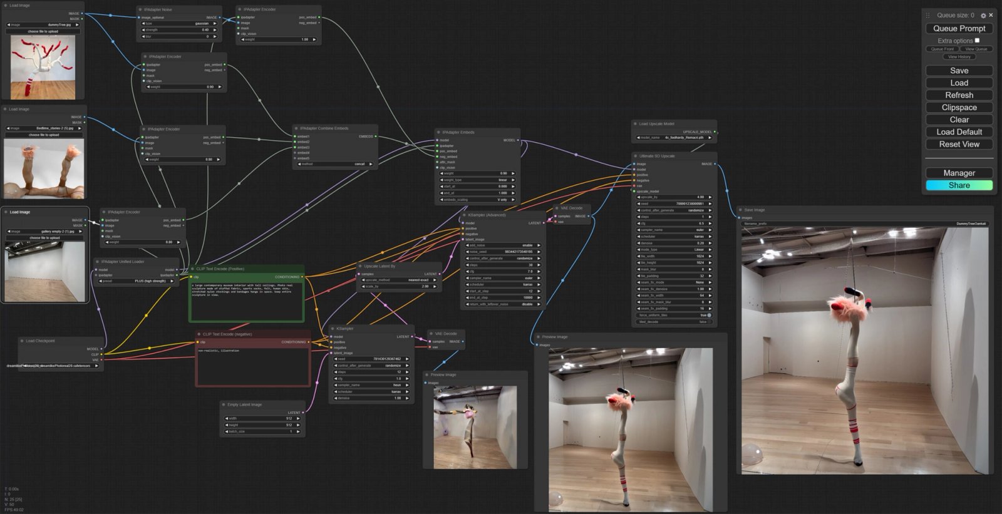Toggle add_noise in KSampler (Advanced)
The width and height of the screenshot is (1002, 514).
point(504,245)
